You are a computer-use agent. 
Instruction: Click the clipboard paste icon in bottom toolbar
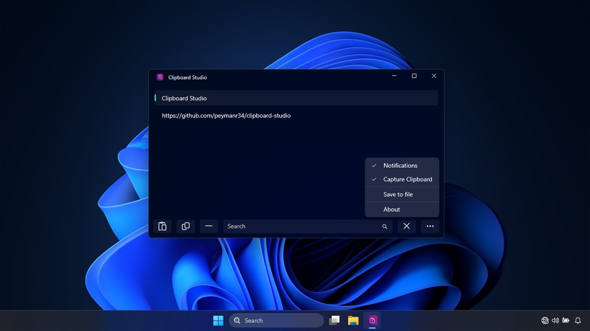pyautogui.click(x=162, y=226)
